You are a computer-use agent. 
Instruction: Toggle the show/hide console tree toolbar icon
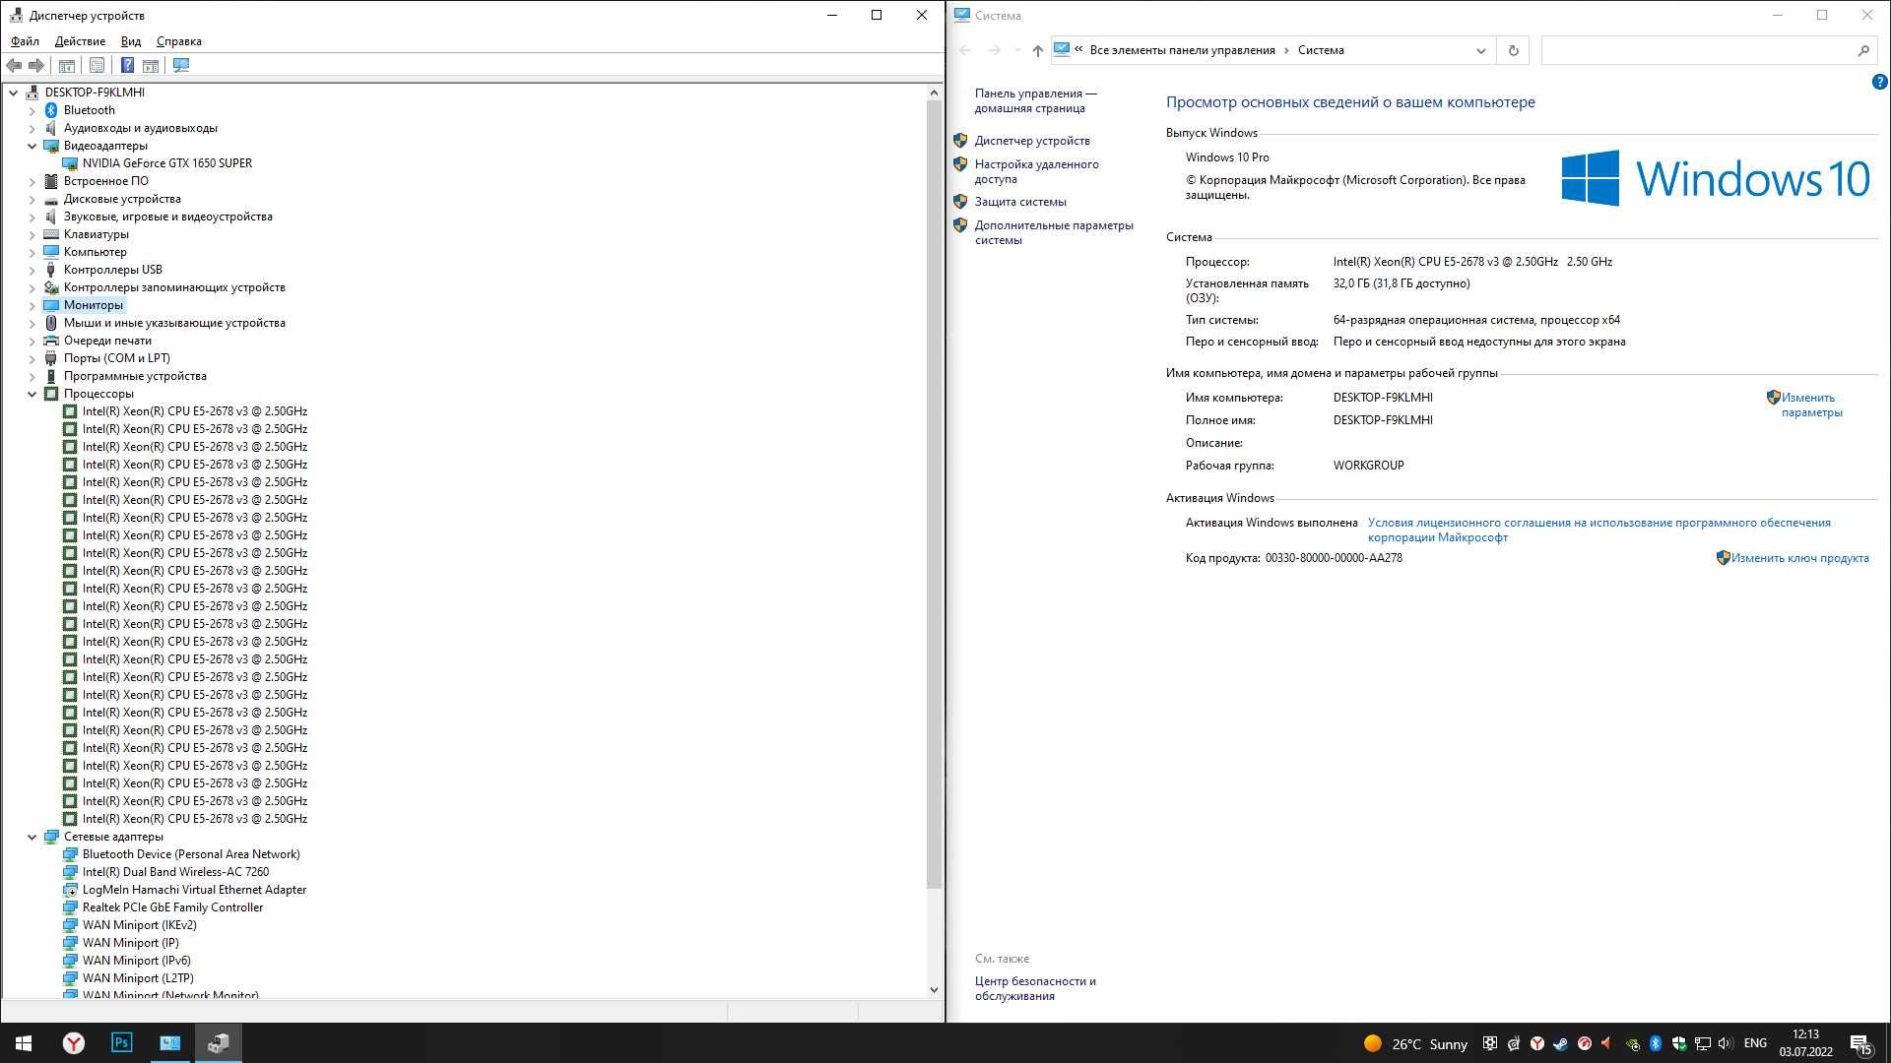tap(67, 66)
